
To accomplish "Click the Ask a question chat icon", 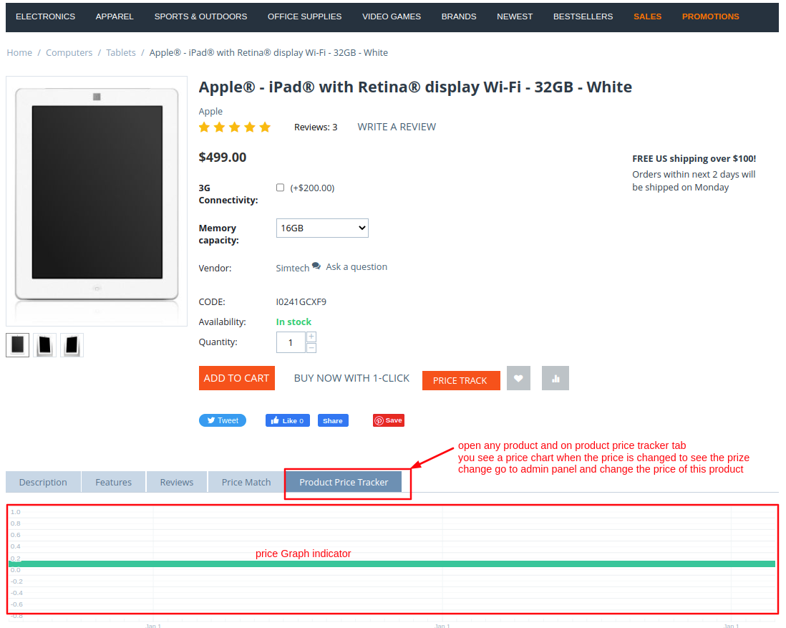I will point(316,266).
